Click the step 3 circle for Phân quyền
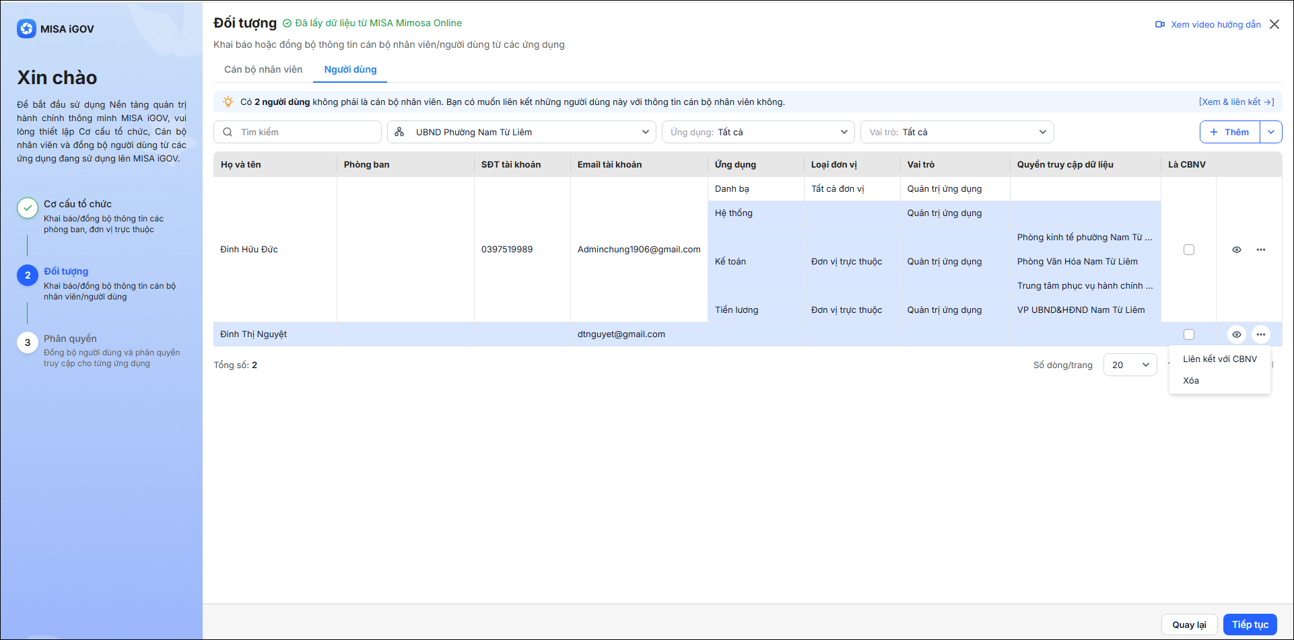Viewport: 1294px width, 640px height. click(28, 343)
